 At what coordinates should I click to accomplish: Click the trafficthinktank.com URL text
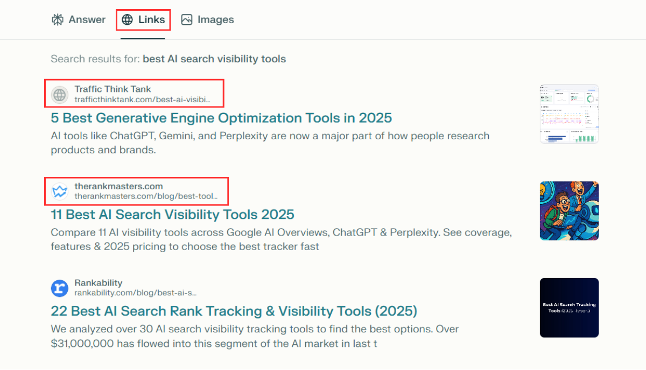143,100
